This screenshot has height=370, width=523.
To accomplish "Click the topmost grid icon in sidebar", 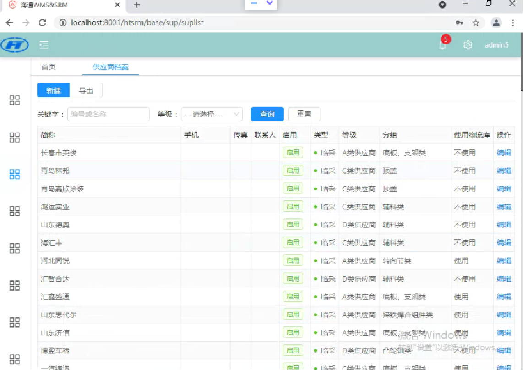I will pos(15,100).
